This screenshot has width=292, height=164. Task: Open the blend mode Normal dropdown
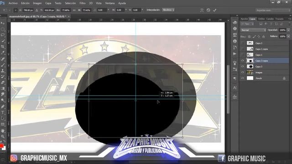pyautogui.click(x=254, y=30)
